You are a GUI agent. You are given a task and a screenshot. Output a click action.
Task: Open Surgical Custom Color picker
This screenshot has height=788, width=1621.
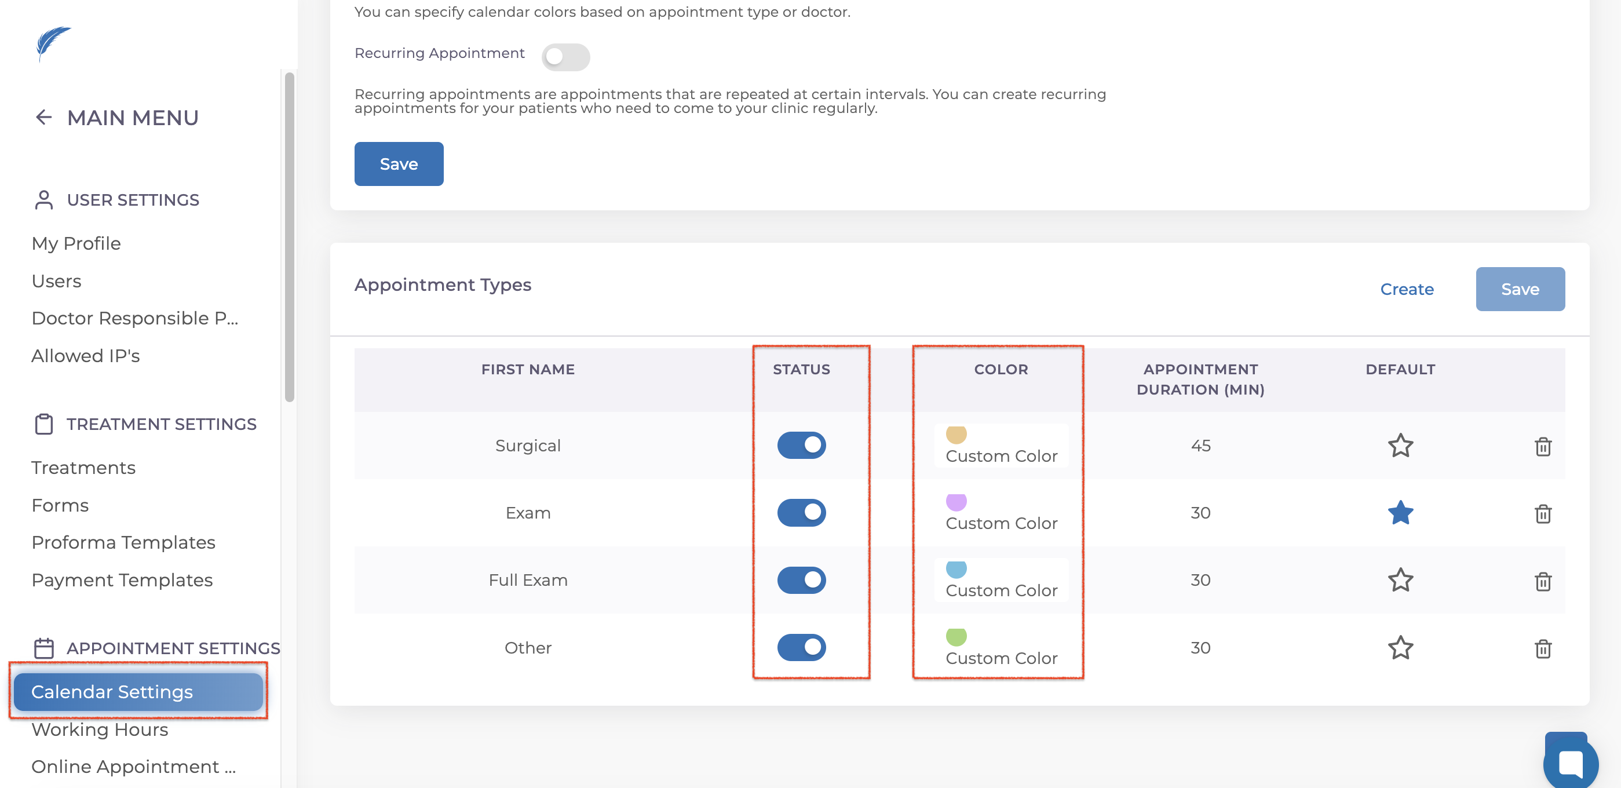[1001, 446]
